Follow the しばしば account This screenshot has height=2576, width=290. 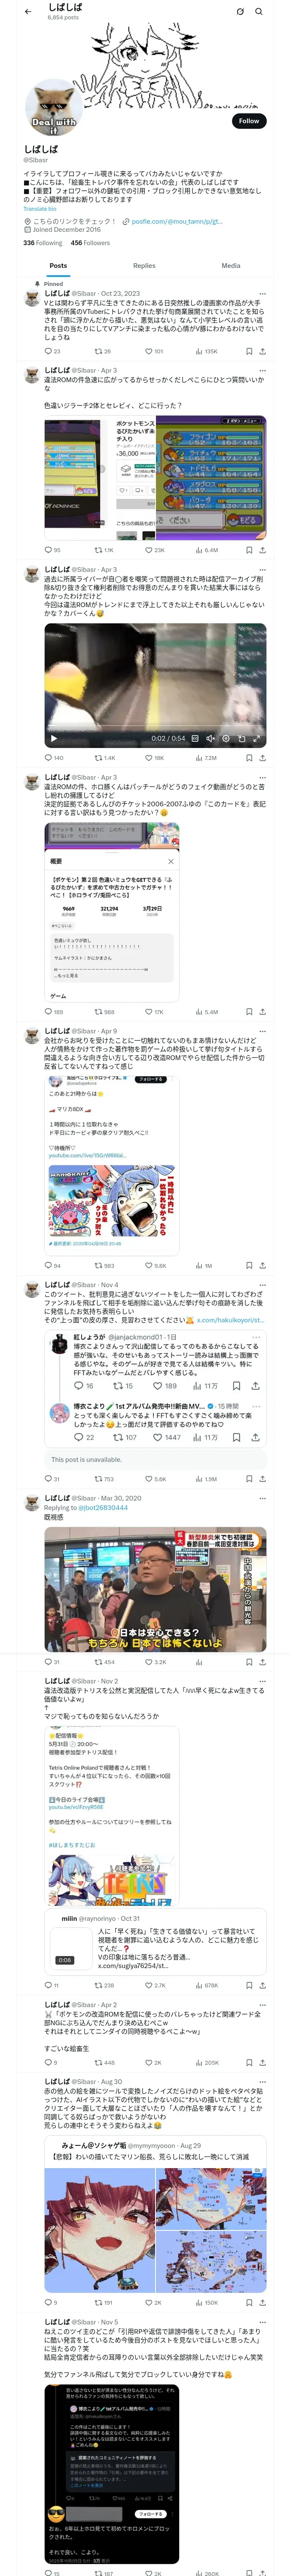249,121
